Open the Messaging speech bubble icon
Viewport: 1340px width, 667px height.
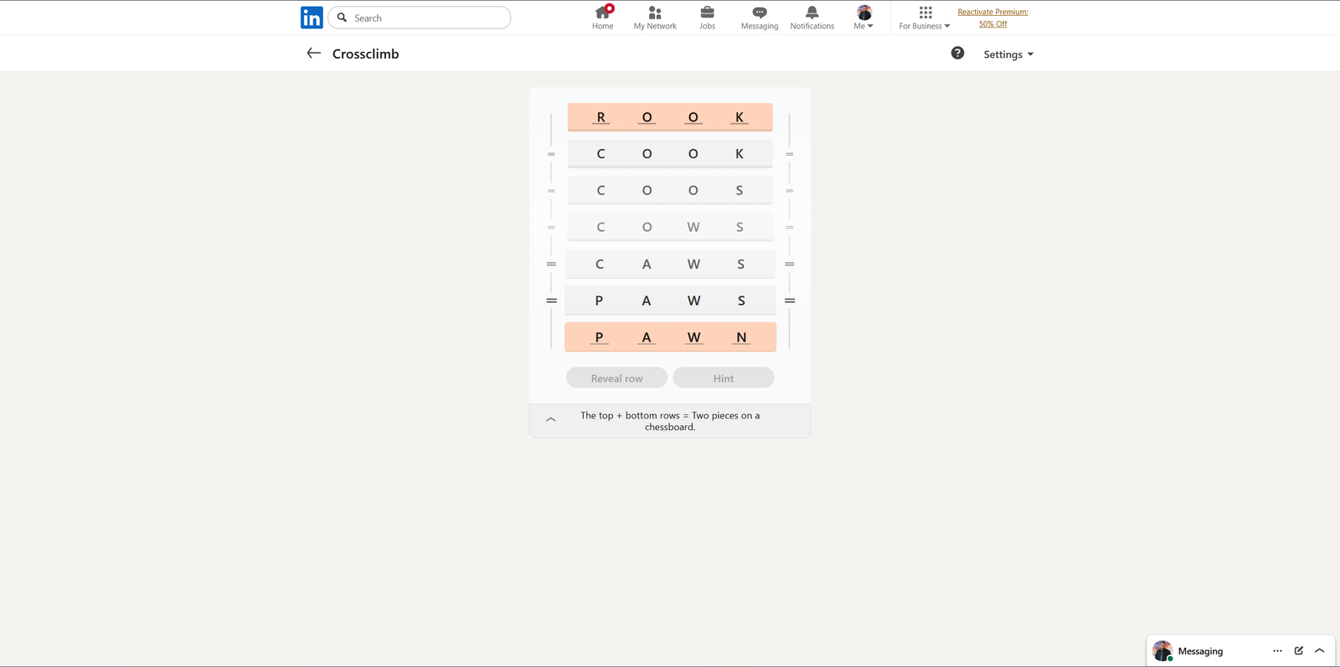[760, 13]
